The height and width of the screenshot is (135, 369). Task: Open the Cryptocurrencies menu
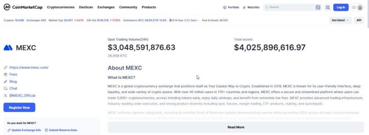tap(61, 7)
